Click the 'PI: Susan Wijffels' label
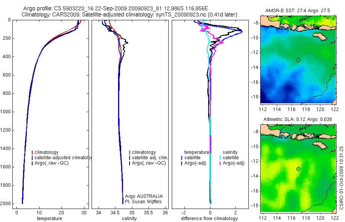The width and height of the screenshot is (345, 222). (143, 202)
